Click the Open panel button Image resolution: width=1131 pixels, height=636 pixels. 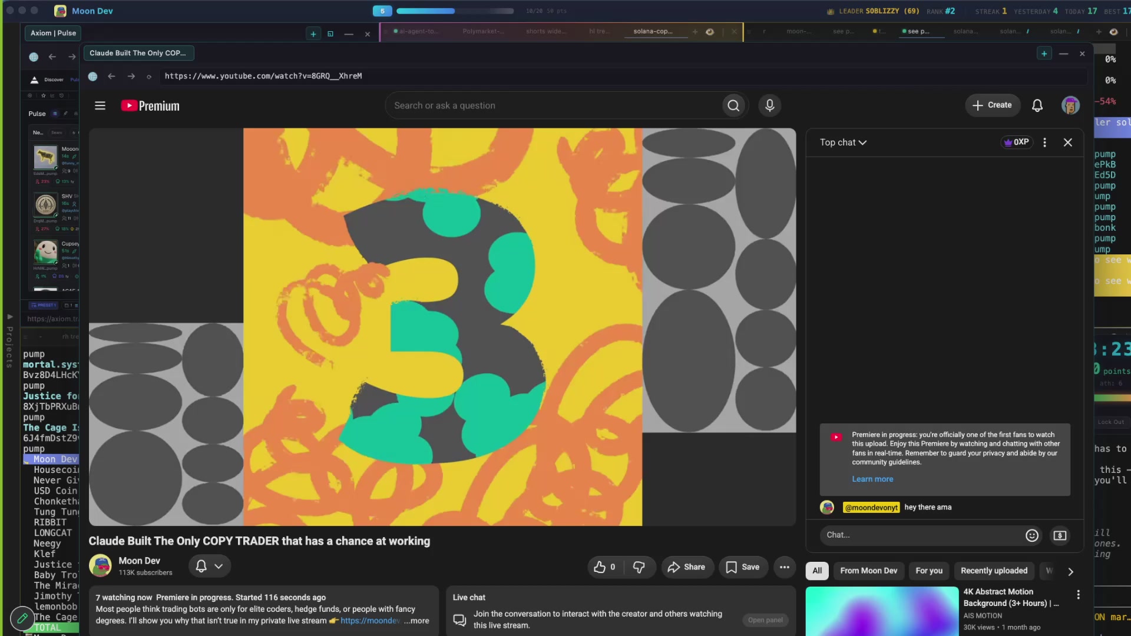(765, 620)
